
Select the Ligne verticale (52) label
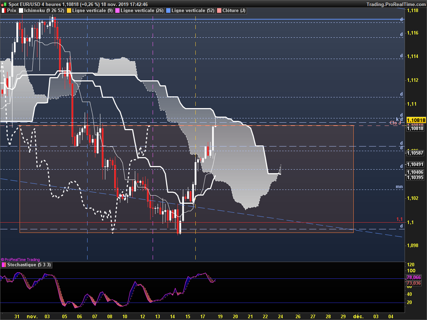click(193, 11)
